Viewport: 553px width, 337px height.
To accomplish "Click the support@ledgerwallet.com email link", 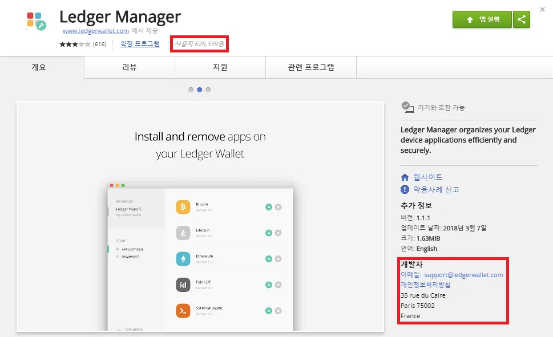I will pos(463,275).
